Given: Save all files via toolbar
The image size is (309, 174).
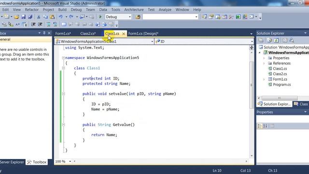Looking at the screenshot, I should pos(30,17).
